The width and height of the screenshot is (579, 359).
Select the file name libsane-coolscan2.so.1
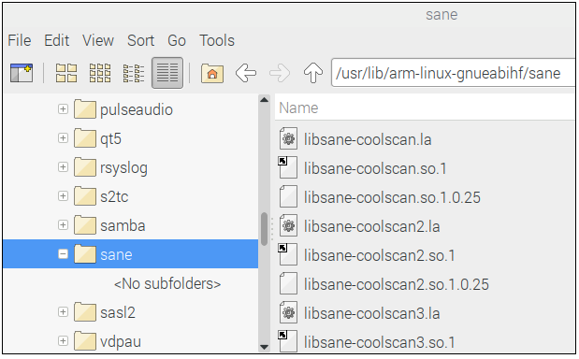(380, 255)
